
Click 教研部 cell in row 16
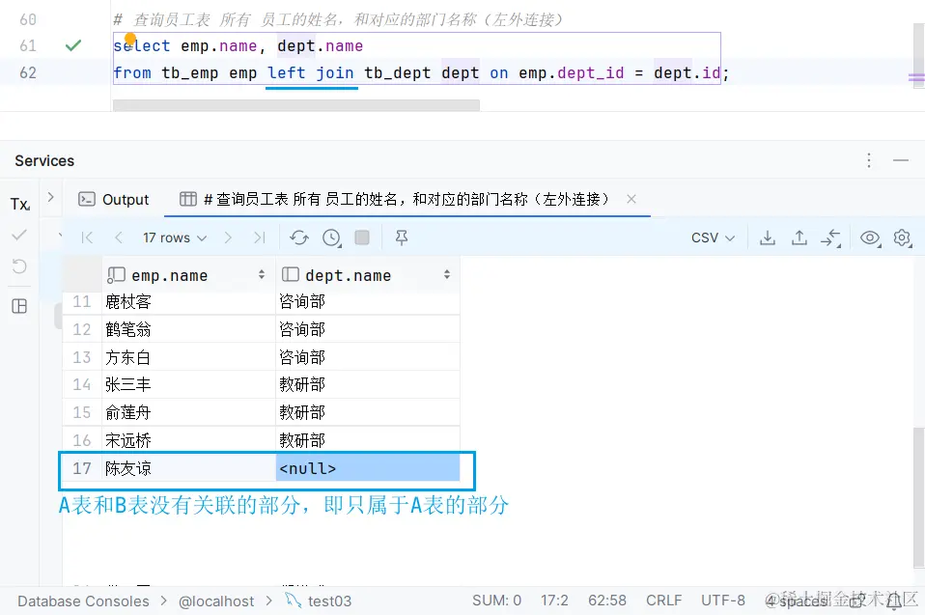click(368, 440)
